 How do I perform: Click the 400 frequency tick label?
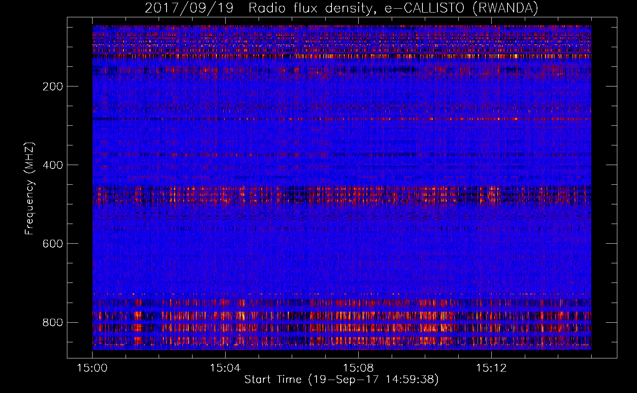[53, 165]
